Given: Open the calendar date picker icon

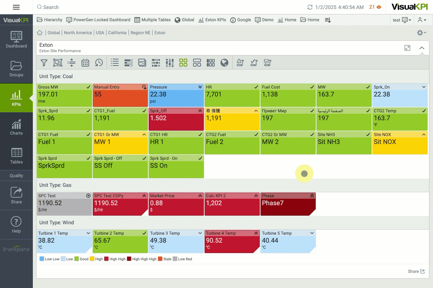Looking at the screenshot, I should point(85,63).
